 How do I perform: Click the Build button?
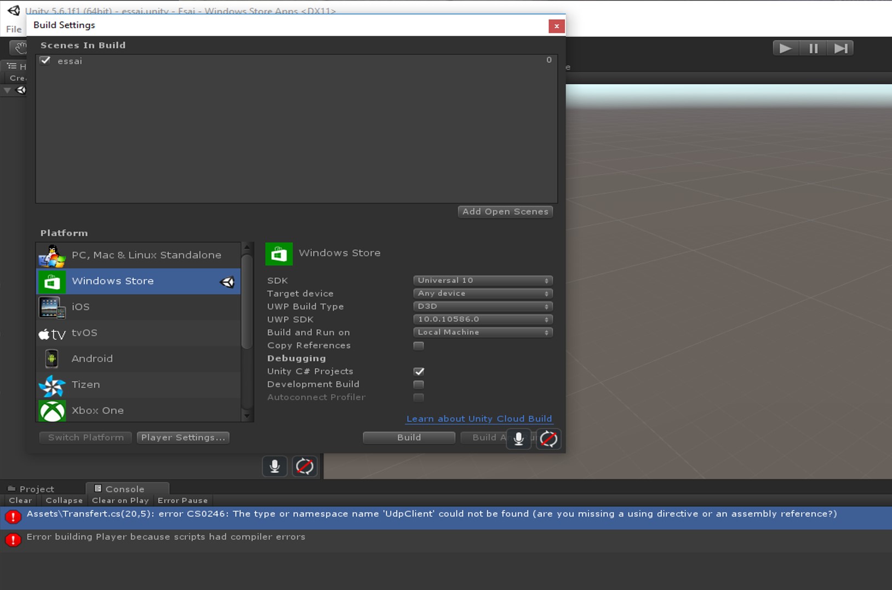pos(409,437)
